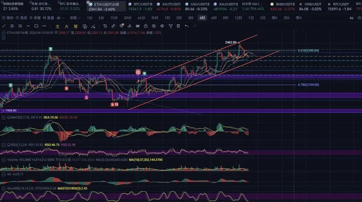Click the copy drawing style icon

pyautogui.click(x=105, y=26)
